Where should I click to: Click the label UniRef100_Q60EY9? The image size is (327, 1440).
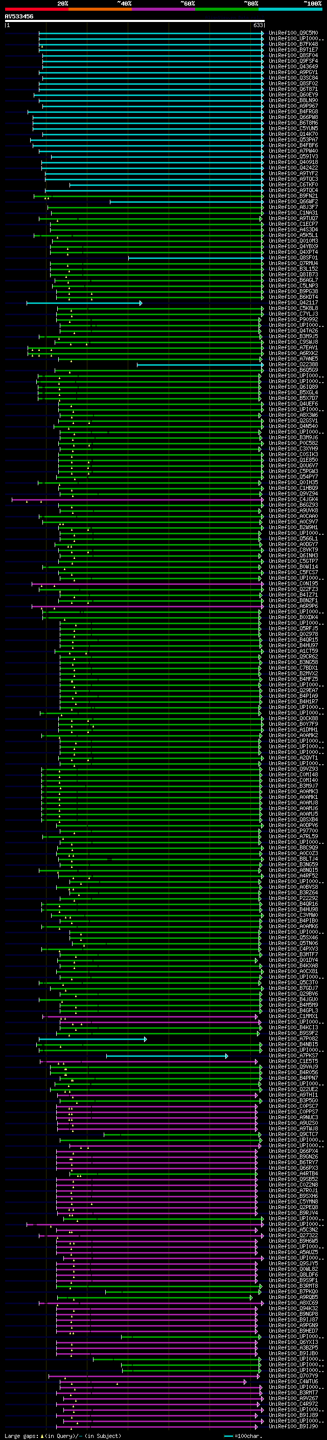click(x=293, y=95)
